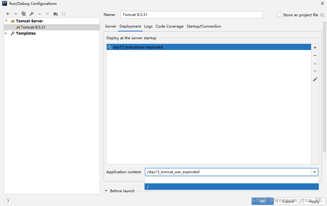
Task: Select the Tomcat Server group label
Action: tap(29, 21)
